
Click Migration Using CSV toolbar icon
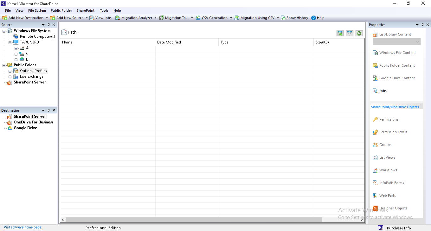237,18
